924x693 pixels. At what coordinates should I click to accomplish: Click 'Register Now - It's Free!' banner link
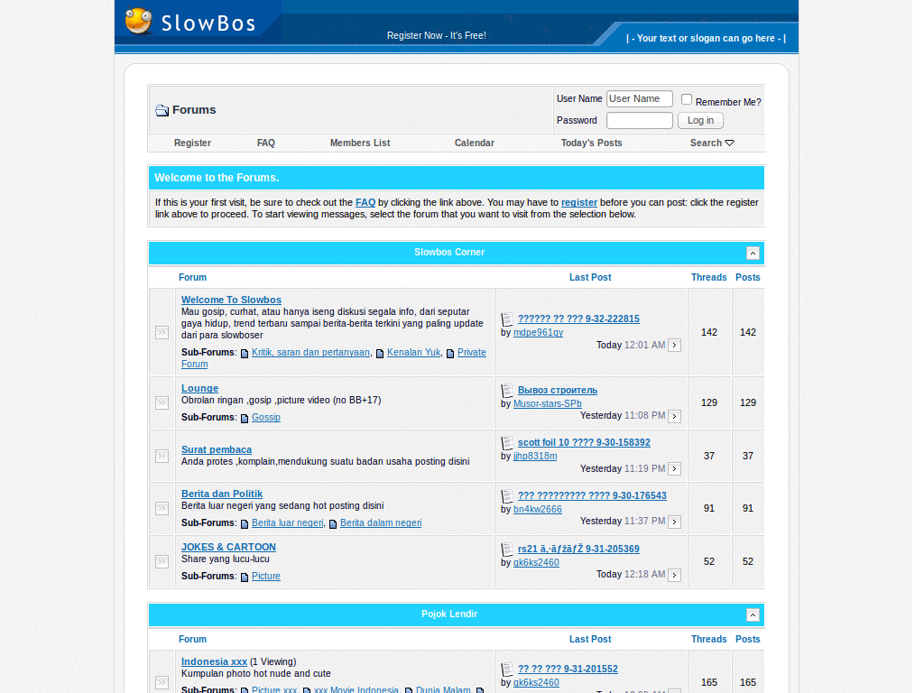click(x=437, y=35)
